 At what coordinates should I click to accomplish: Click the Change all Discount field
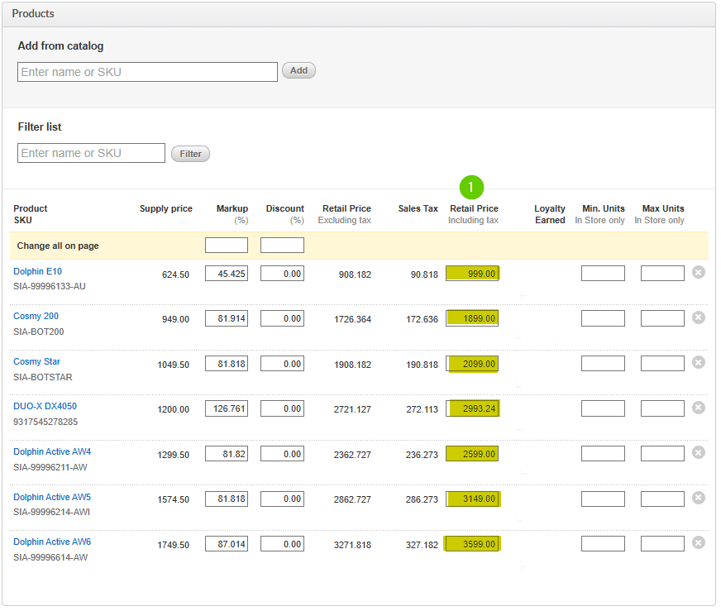tap(282, 245)
